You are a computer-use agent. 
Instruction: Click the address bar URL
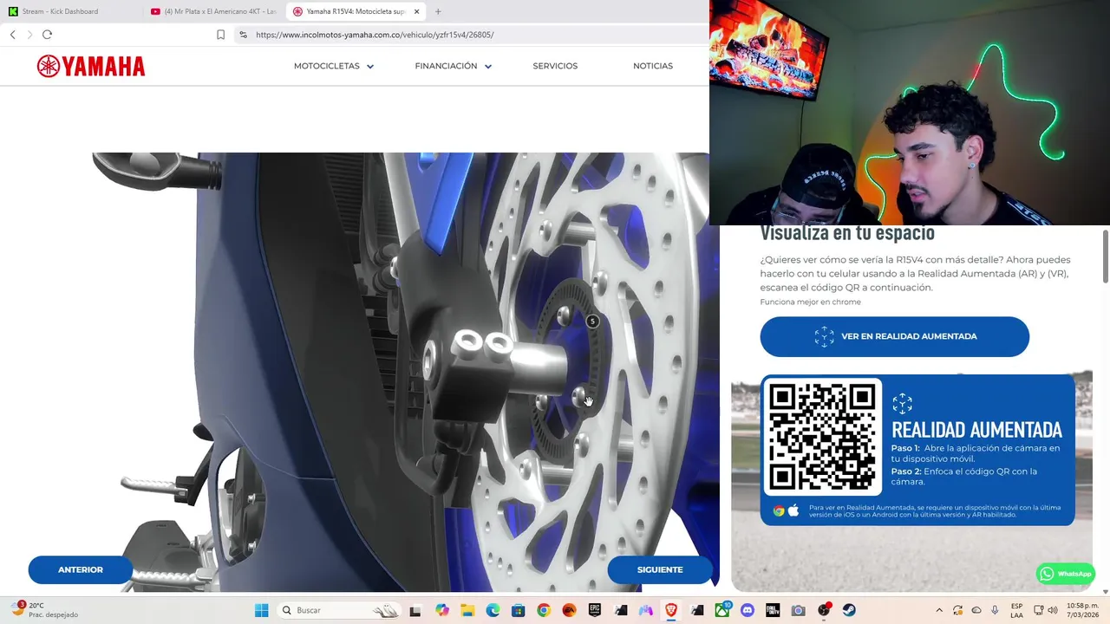click(375, 35)
